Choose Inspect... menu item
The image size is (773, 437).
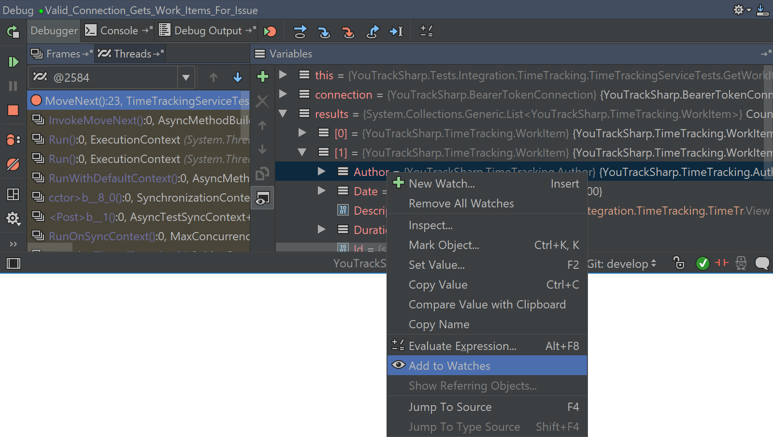click(487, 225)
